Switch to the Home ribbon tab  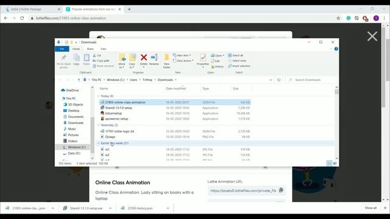pos(76,49)
